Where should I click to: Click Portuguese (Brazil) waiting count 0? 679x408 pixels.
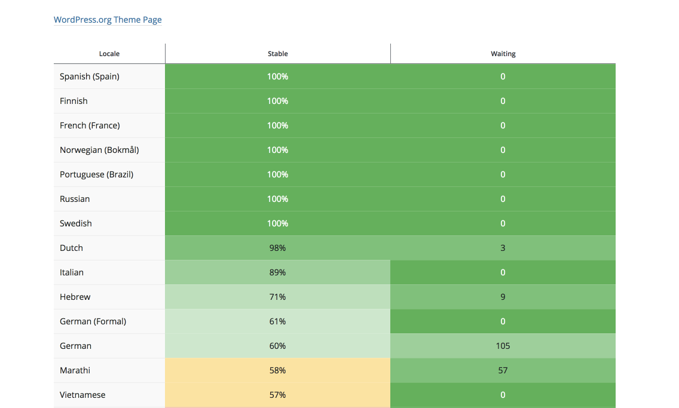click(x=503, y=174)
